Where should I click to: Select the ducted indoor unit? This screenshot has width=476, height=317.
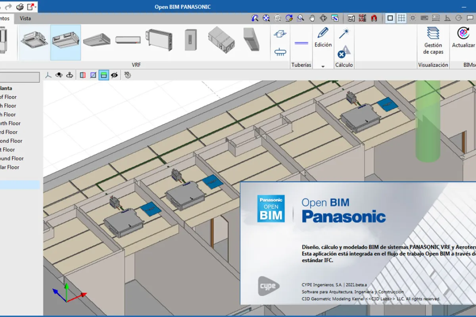click(66, 42)
